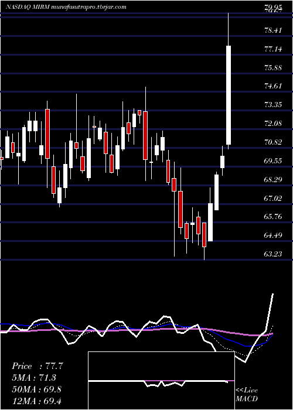The image size is (293, 410).
Task: Click the 75.88 price axis label
Action: 273,68
